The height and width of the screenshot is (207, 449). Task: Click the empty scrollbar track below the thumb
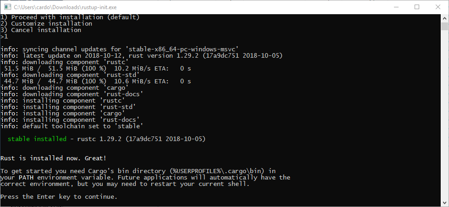[444, 115]
